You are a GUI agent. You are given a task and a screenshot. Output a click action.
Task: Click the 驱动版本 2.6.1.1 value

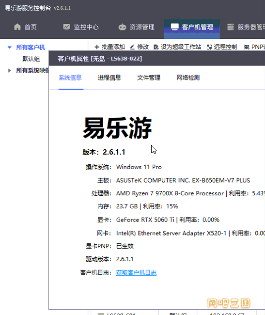125,259
